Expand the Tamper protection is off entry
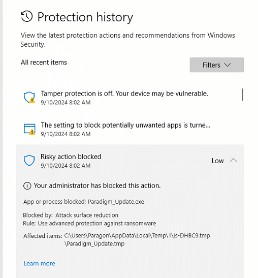258x278 pixels. 130,98
